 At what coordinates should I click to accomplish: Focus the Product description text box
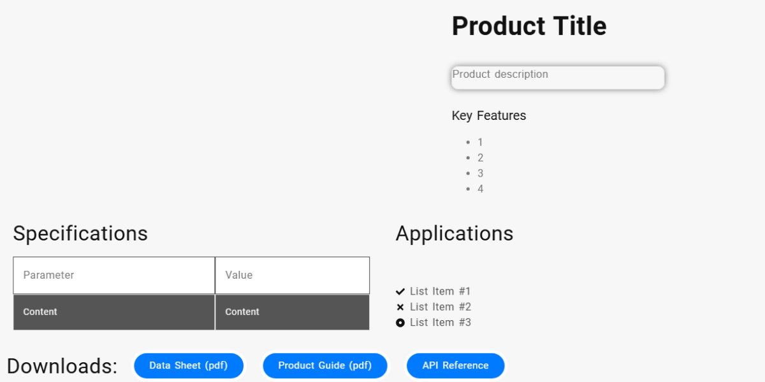[558, 77]
